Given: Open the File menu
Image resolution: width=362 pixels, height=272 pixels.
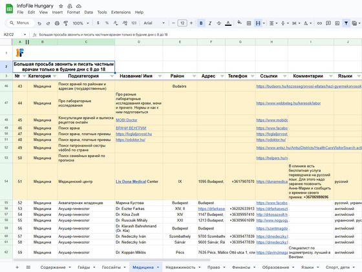Looking at the screenshot, I should [20, 12].
